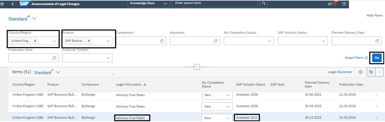This screenshot has width=385, height=122.
Task: Click SAP Solution Status column header
Action: click(251, 85)
